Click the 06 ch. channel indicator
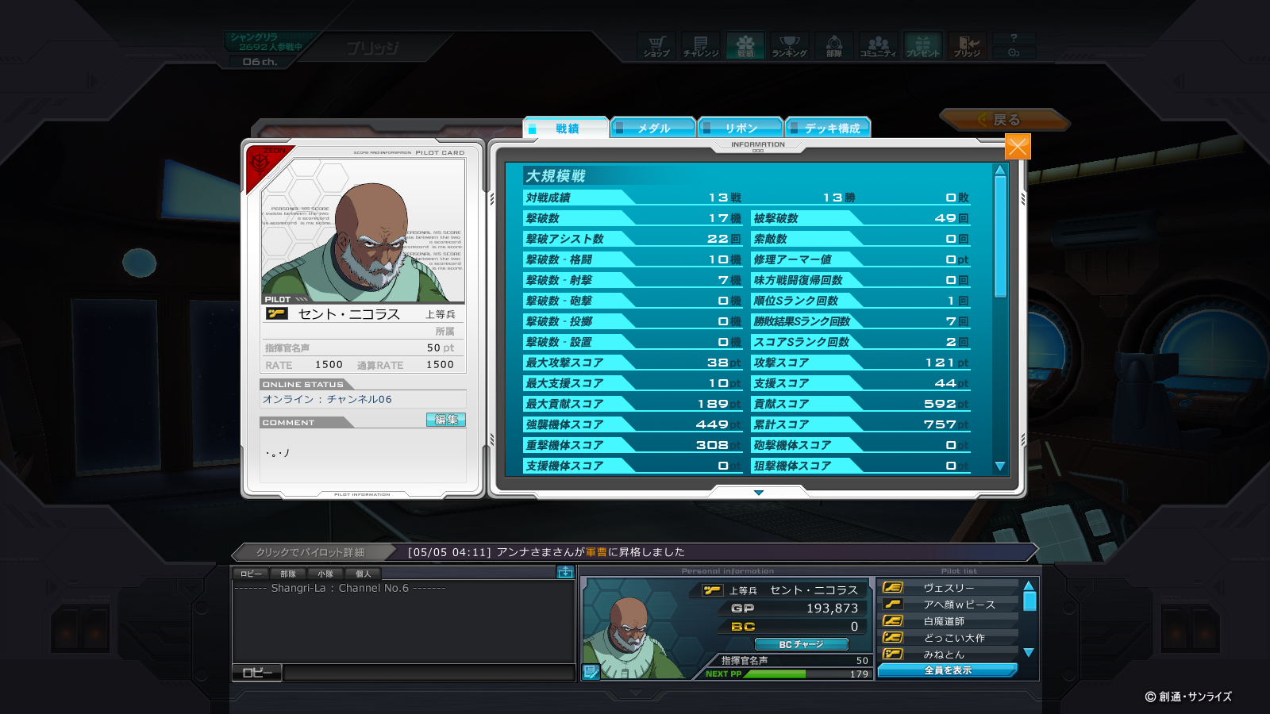The width and height of the screenshot is (1270, 714). point(260,62)
